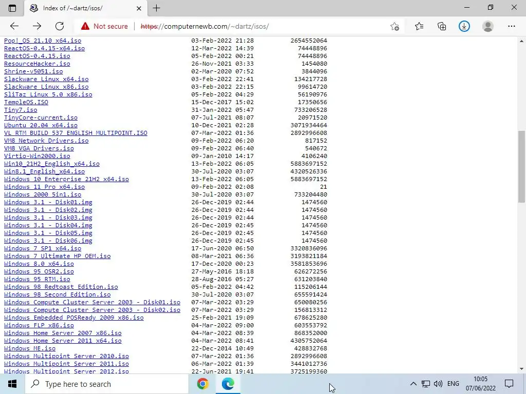Close the Index of /~dartz/isos/ tab
This screenshot has height=394, width=526.
click(x=139, y=8)
